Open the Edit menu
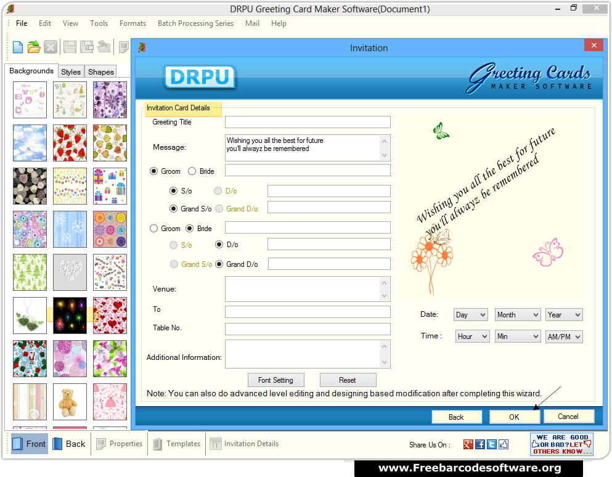Image resolution: width=612 pixels, height=477 pixels. (x=45, y=23)
